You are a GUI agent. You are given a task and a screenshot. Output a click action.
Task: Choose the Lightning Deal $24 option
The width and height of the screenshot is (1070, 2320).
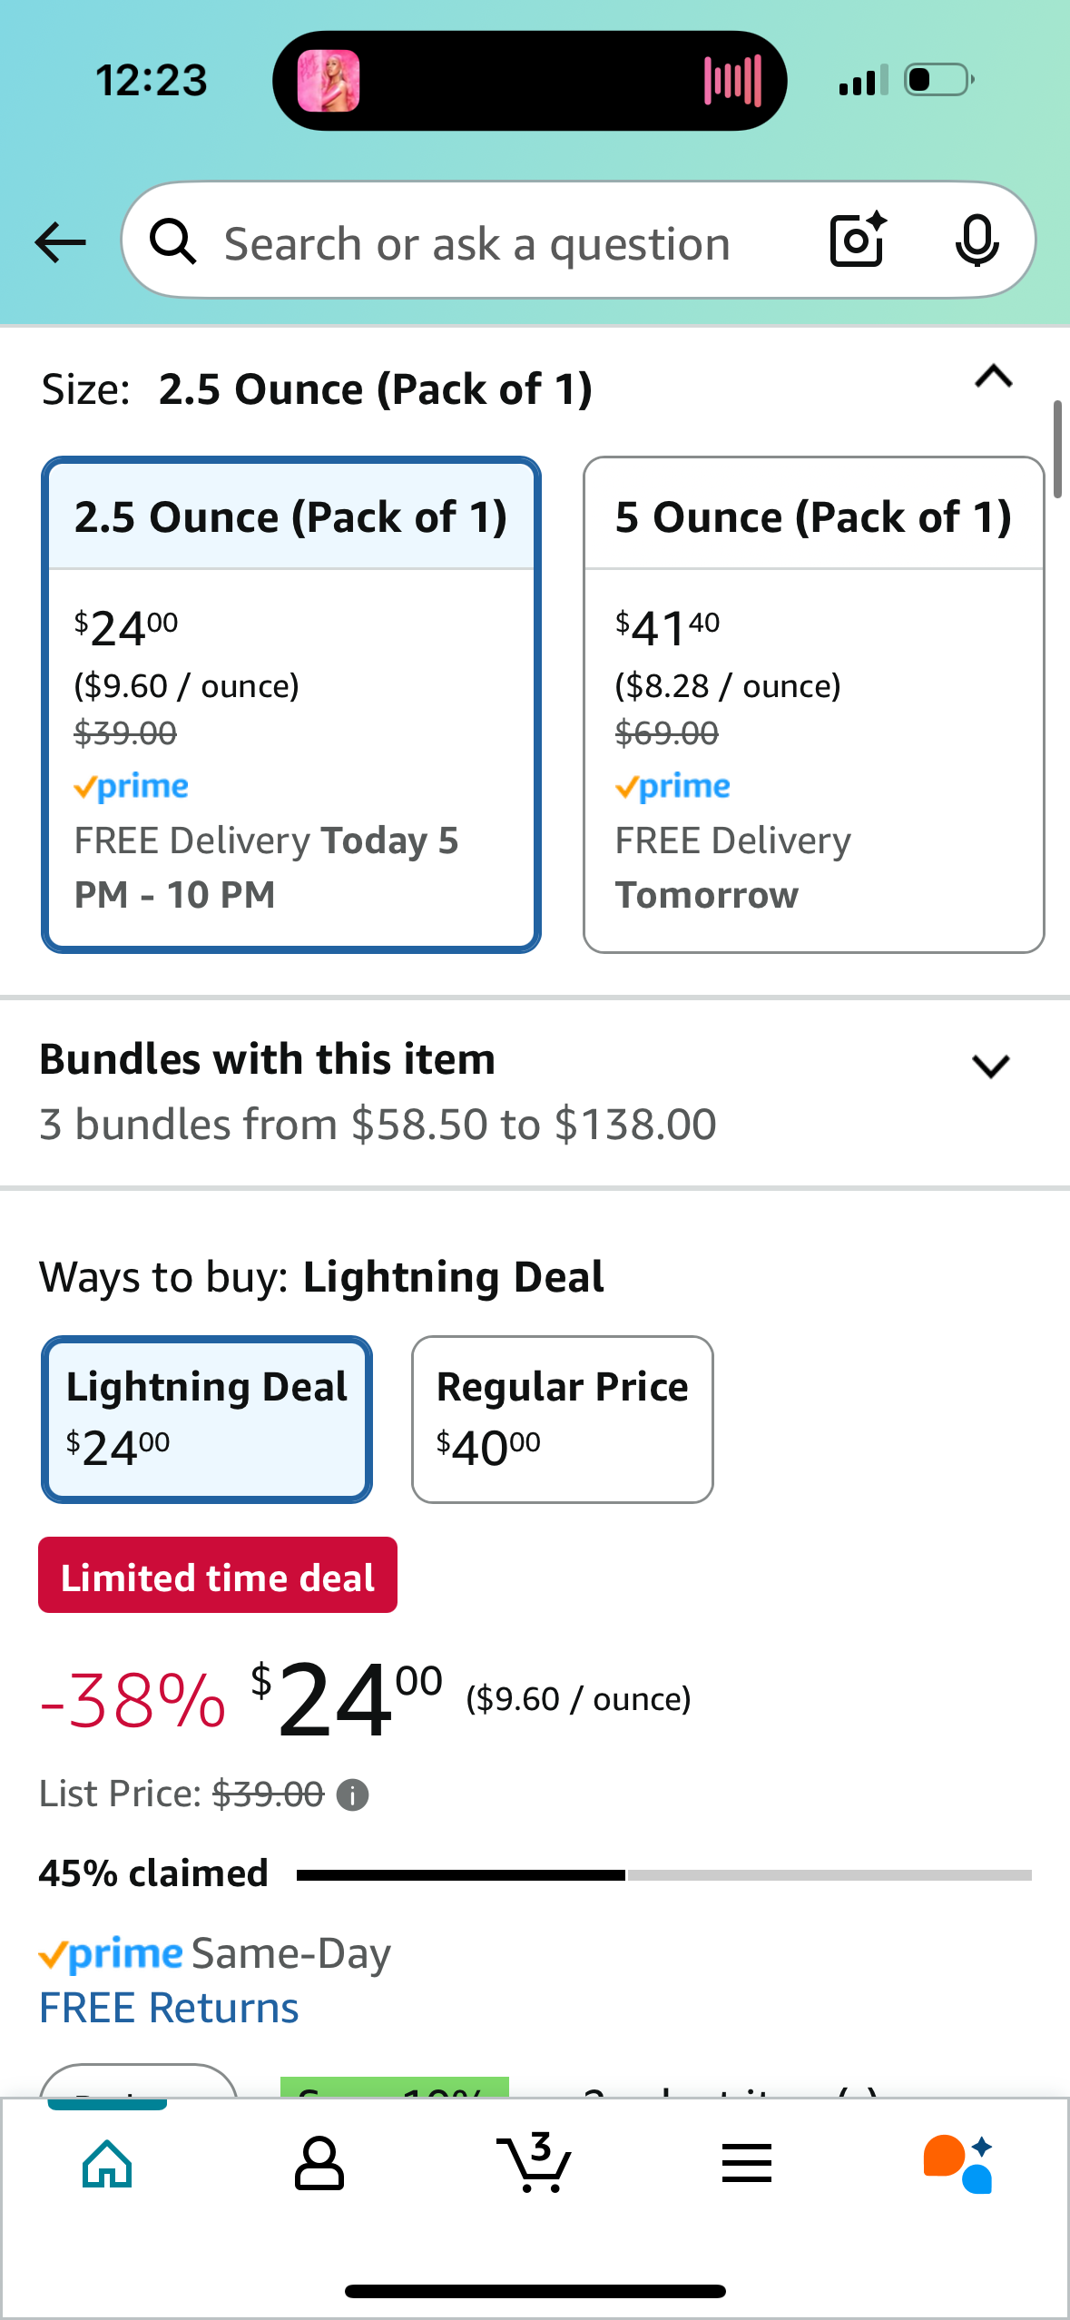point(207,1419)
